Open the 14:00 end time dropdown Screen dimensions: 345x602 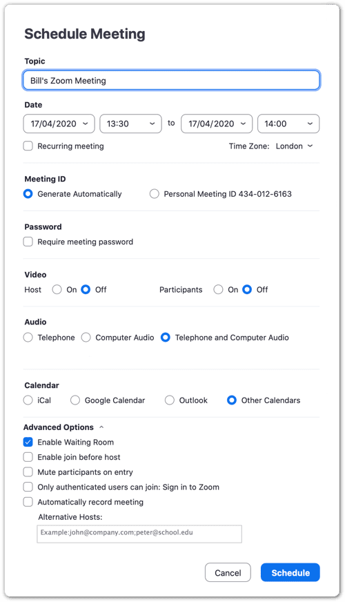click(288, 124)
